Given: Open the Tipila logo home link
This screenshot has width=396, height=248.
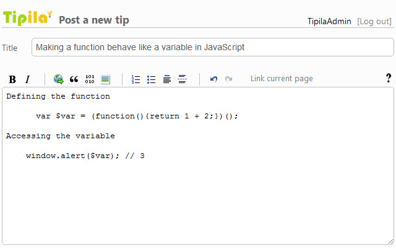Looking at the screenshot, I should point(28,17).
